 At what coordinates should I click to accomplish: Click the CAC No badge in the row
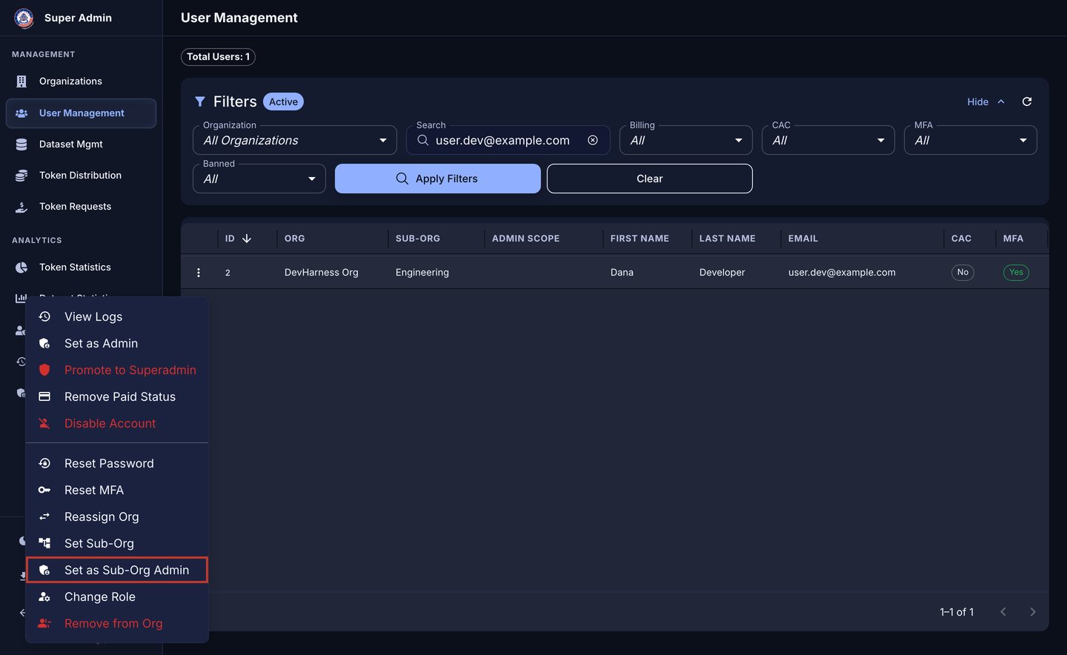[963, 273]
